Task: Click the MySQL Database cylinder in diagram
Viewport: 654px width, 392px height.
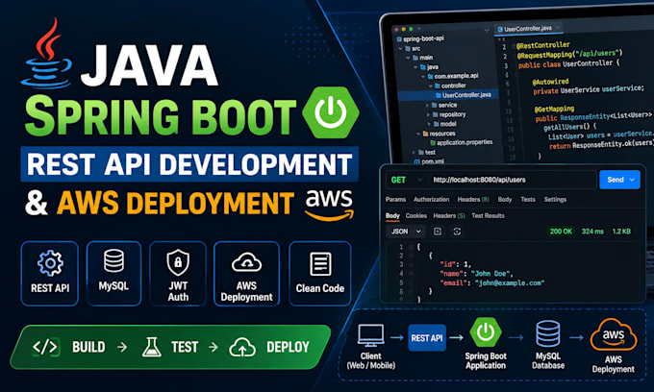Action: click(547, 333)
